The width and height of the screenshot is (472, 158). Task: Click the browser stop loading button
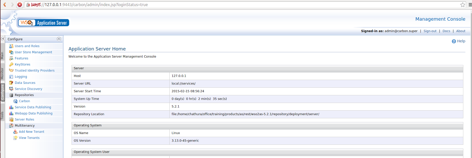(19, 5)
